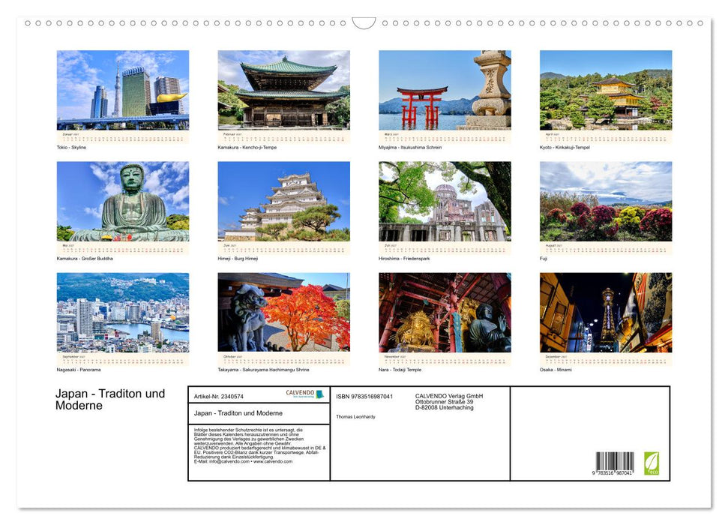Click the boxed 'Japan - Traditon und Moderne' title
This screenshot has width=728, height=525.
[x=238, y=413]
